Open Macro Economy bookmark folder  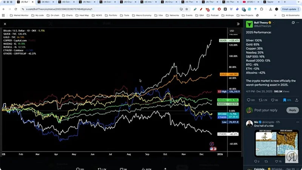click(x=142, y=15)
